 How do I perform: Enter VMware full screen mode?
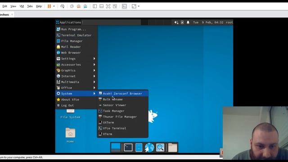(x=108, y=6)
